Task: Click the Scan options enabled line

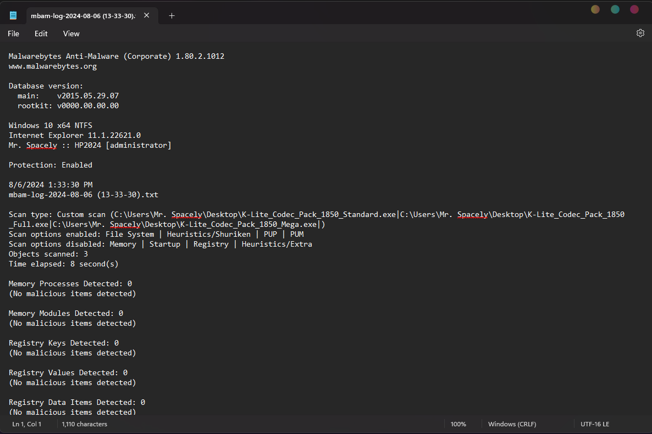Action: pos(156,234)
